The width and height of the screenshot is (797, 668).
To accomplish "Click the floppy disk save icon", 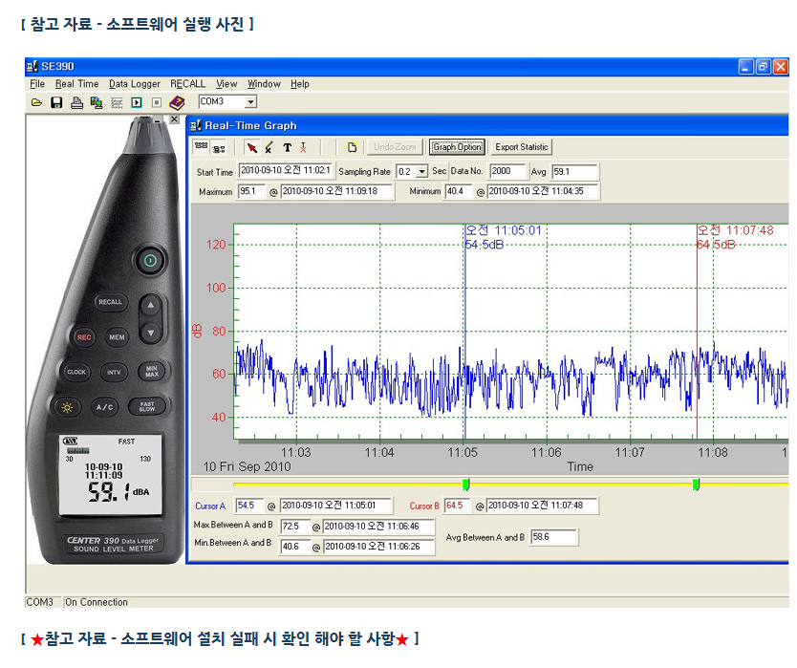I will [x=56, y=102].
